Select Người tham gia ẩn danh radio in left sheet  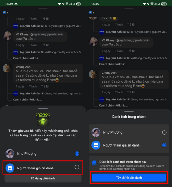(x=77, y=167)
